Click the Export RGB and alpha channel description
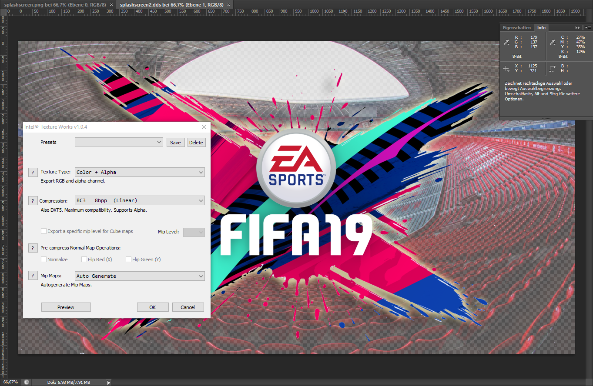The width and height of the screenshot is (593, 386). click(x=73, y=181)
